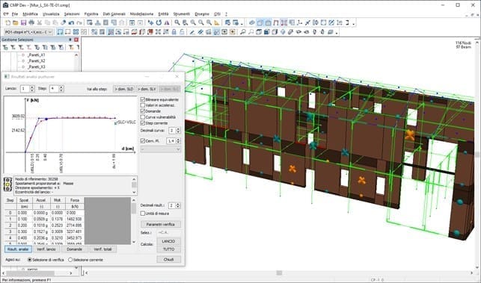
Task: Go to step > dom. SLD
Action: coord(124,89)
